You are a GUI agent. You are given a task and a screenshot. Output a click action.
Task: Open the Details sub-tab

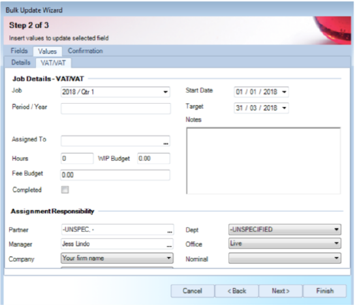coord(21,63)
